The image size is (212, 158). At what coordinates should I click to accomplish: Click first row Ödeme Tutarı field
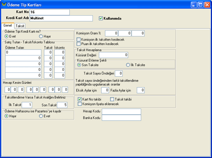pyautogui.click(x=23, y=53)
